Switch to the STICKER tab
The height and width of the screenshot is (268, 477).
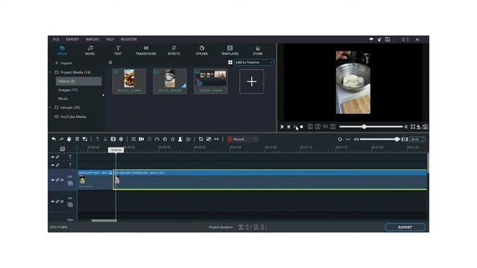point(202,51)
